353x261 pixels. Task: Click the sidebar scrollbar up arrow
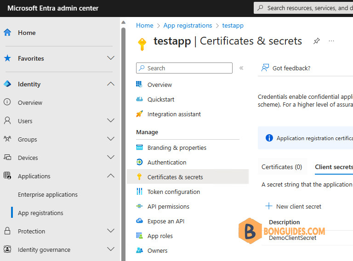coord(123,22)
